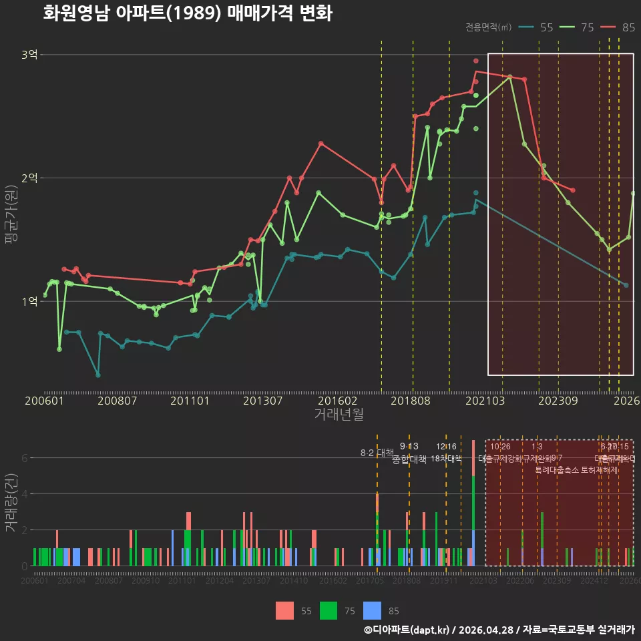Click 202206 on the volume chart x-axis
The image size is (641, 641).
(520, 580)
